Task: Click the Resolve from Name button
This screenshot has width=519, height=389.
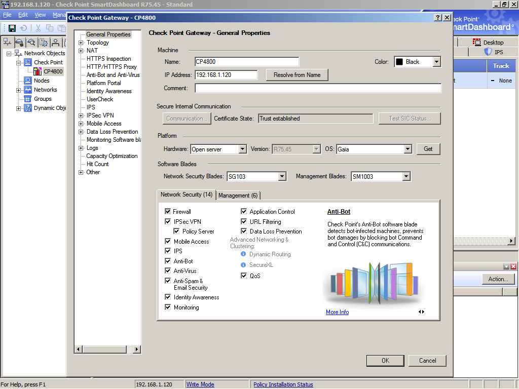Action: point(297,75)
